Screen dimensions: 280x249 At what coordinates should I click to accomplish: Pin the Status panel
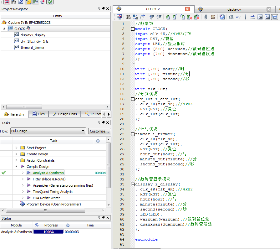tap(99, 218)
